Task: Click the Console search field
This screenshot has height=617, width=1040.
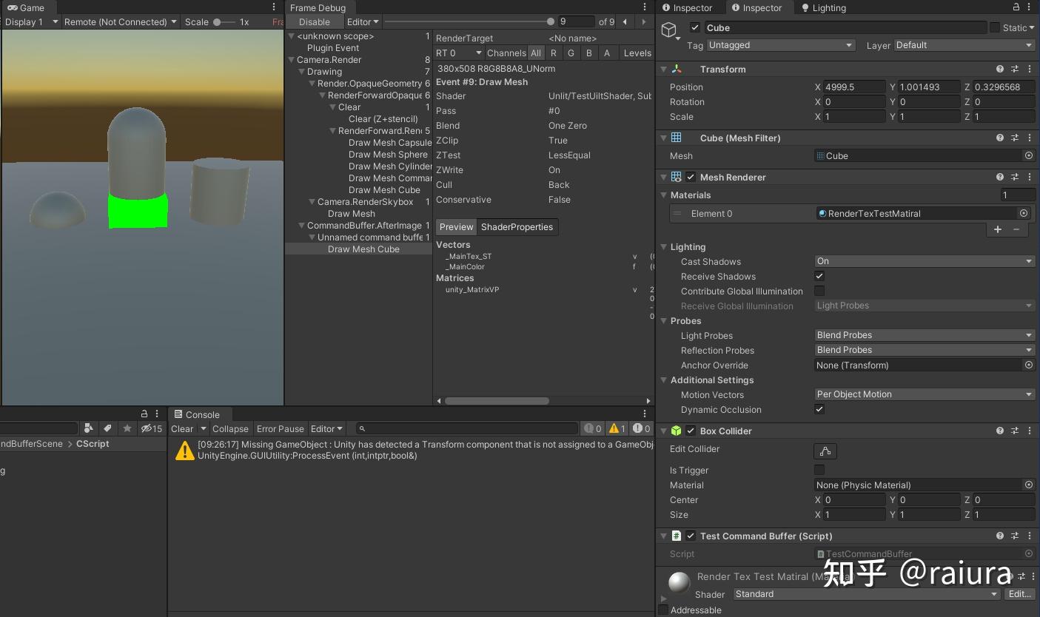Action: coord(466,428)
